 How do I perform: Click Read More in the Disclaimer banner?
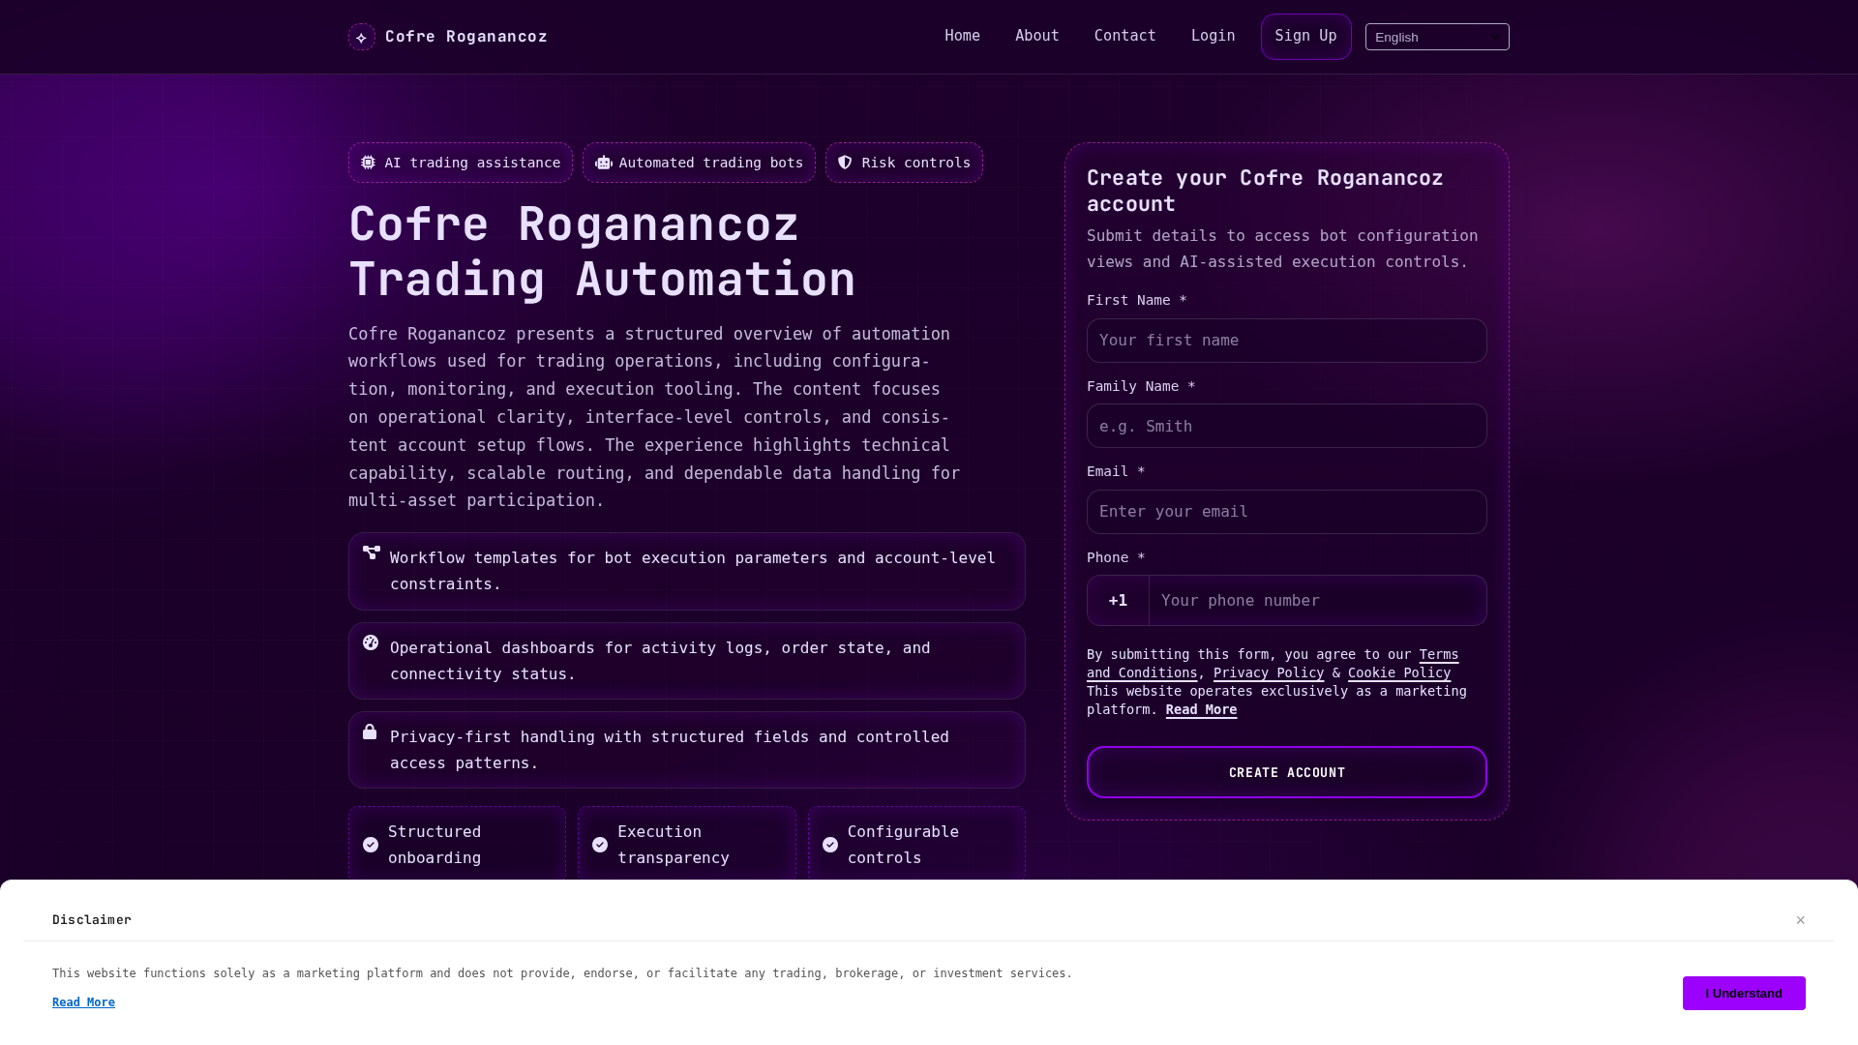click(83, 1002)
